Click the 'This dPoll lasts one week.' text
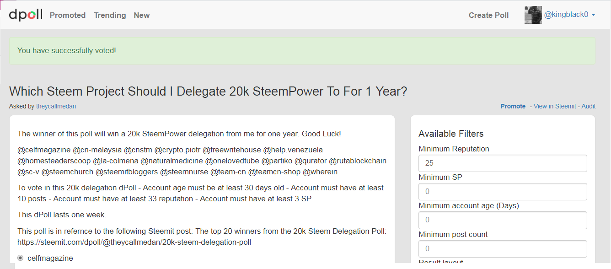The height and width of the screenshot is (269, 611). [62, 215]
